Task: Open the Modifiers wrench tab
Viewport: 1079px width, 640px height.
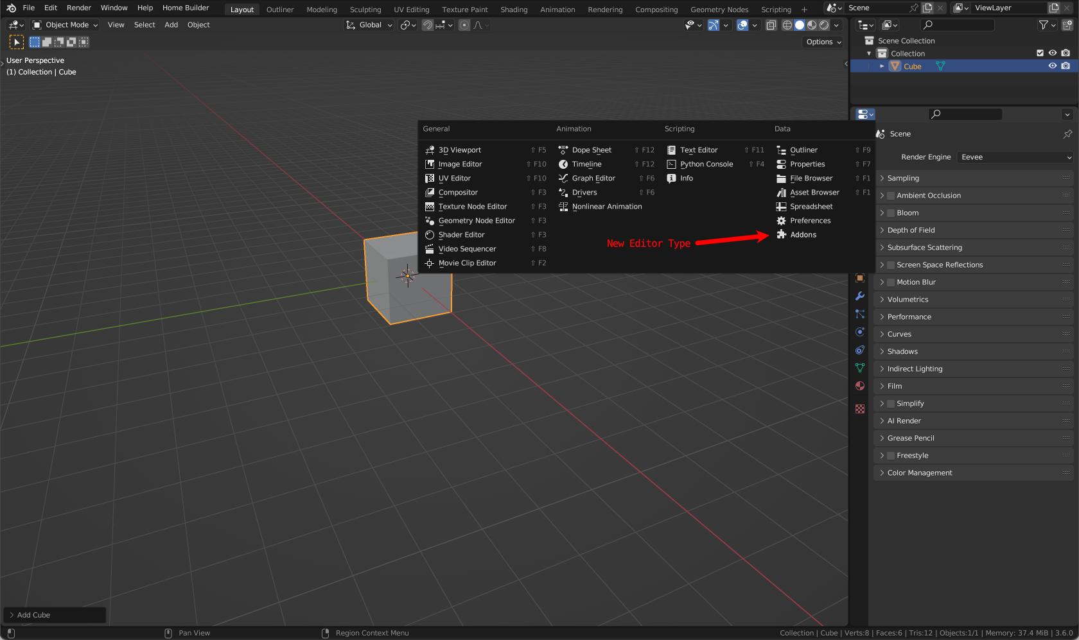Action: pyautogui.click(x=860, y=296)
